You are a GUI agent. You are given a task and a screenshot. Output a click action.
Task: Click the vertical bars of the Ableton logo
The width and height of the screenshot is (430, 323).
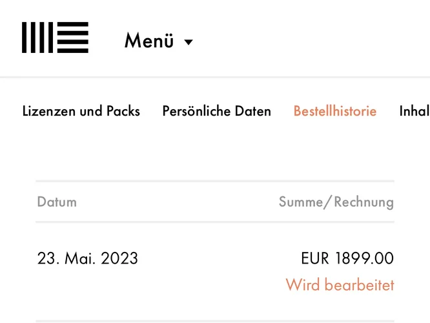coord(37,37)
